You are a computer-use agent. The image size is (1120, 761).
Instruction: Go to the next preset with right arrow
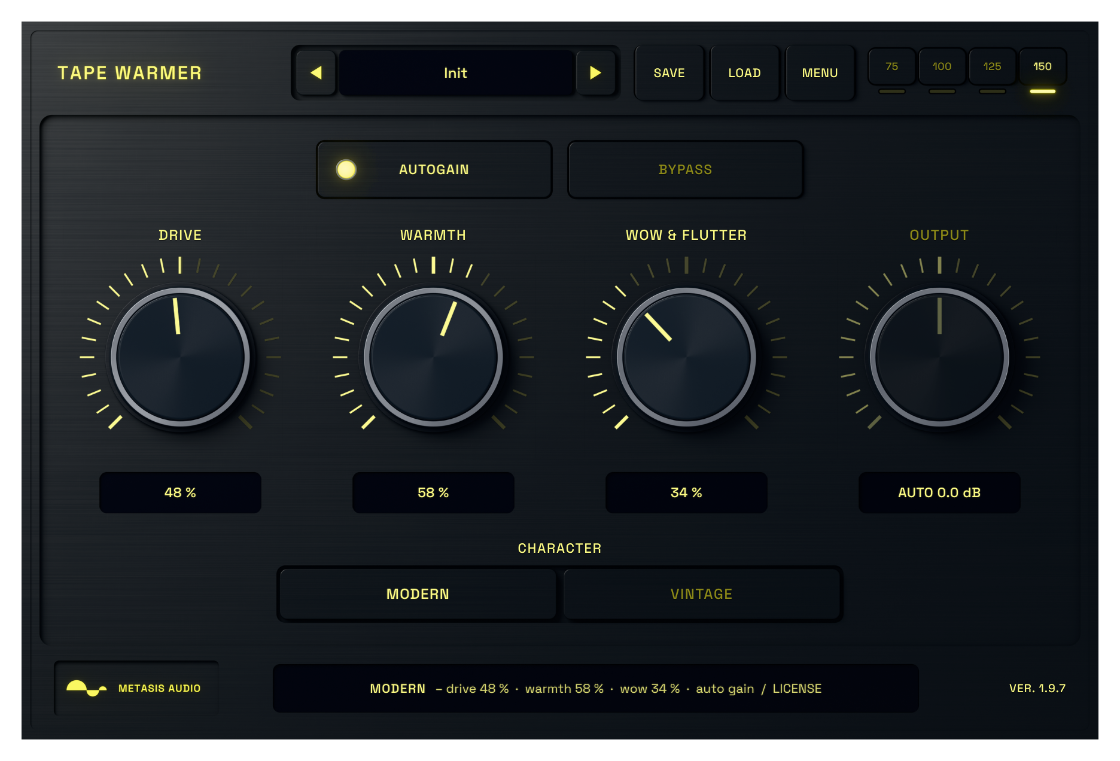coord(595,73)
